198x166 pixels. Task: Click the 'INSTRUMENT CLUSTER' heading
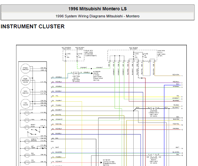click(33, 26)
